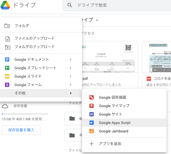The width and height of the screenshot is (171, 154).
Task: Launch Google Apps Script
Action: tap(124, 123)
